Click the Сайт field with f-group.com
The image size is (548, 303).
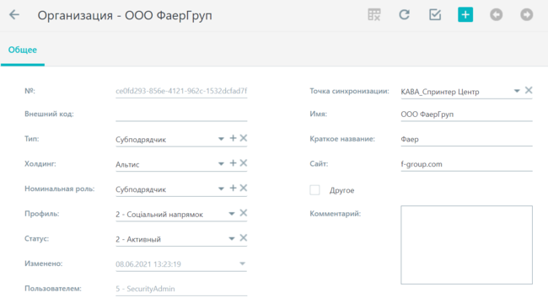pos(466,164)
